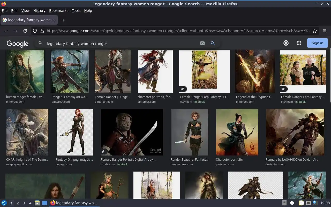Open the first 'Female Ranger Larp Fantasy - Et...' thumbnail
Image resolution: width=331 pixels, height=207 pixels.
click(205, 71)
